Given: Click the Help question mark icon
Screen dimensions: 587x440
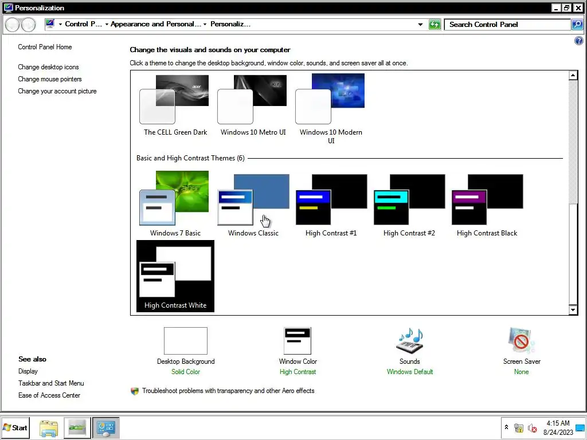Looking at the screenshot, I should [579, 41].
